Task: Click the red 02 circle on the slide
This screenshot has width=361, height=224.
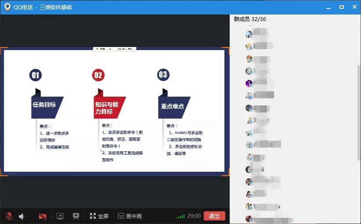Action: [x=98, y=75]
